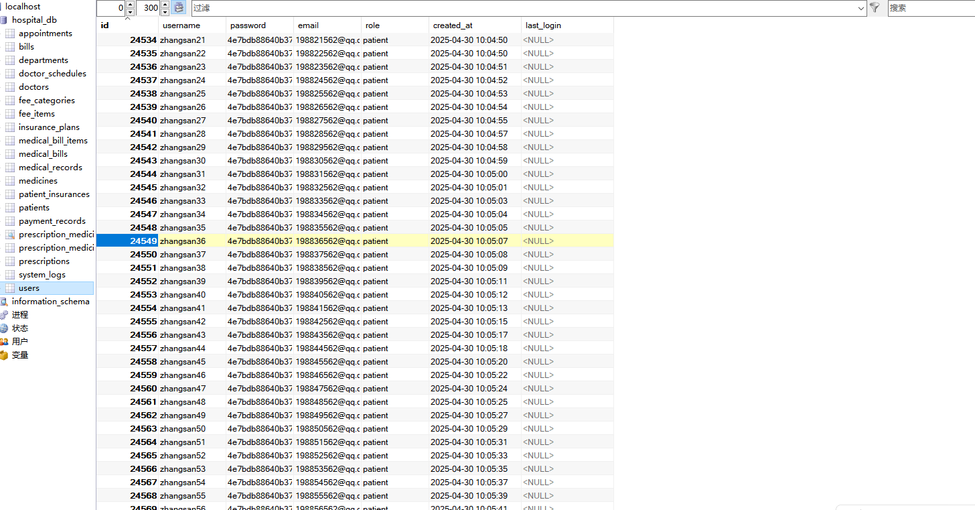Select the username cell zhangsan52
This screenshot has height=510, width=975.
coord(192,456)
